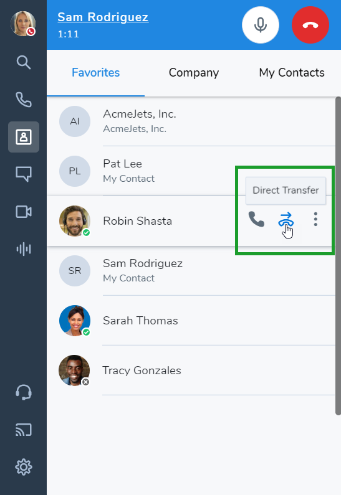
Task: Call Robin Shasta with the phone icon
Action: pos(256,219)
